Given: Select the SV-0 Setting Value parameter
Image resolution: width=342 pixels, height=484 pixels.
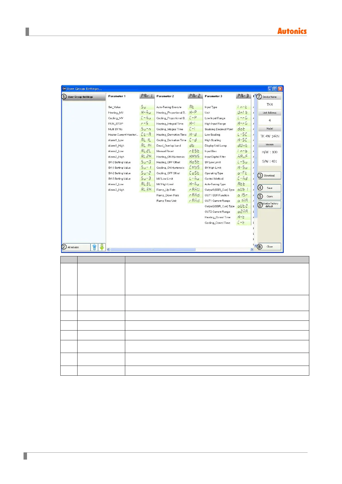Looking at the screenshot, I should click(x=119, y=162).
